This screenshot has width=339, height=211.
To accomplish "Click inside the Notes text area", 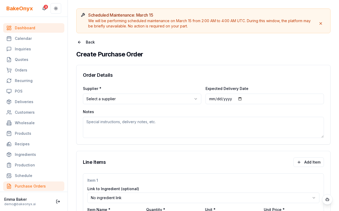I will click(203, 127).
